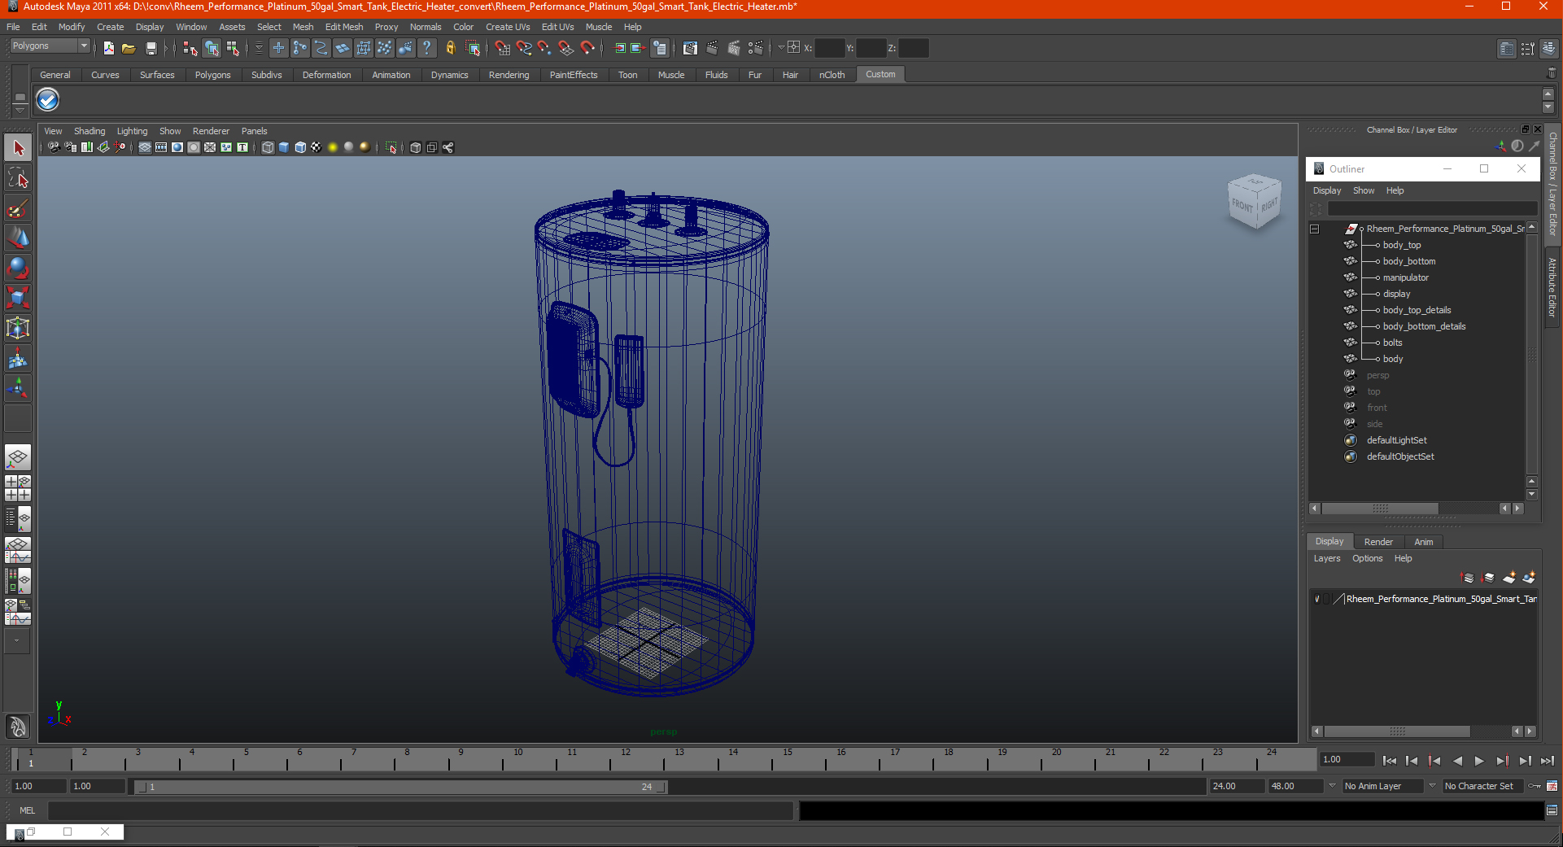This screenshot has height=847, width=1563.
Task: Click the single perspective layout icon
Action: pyautogui.click(x=18, y=457)
